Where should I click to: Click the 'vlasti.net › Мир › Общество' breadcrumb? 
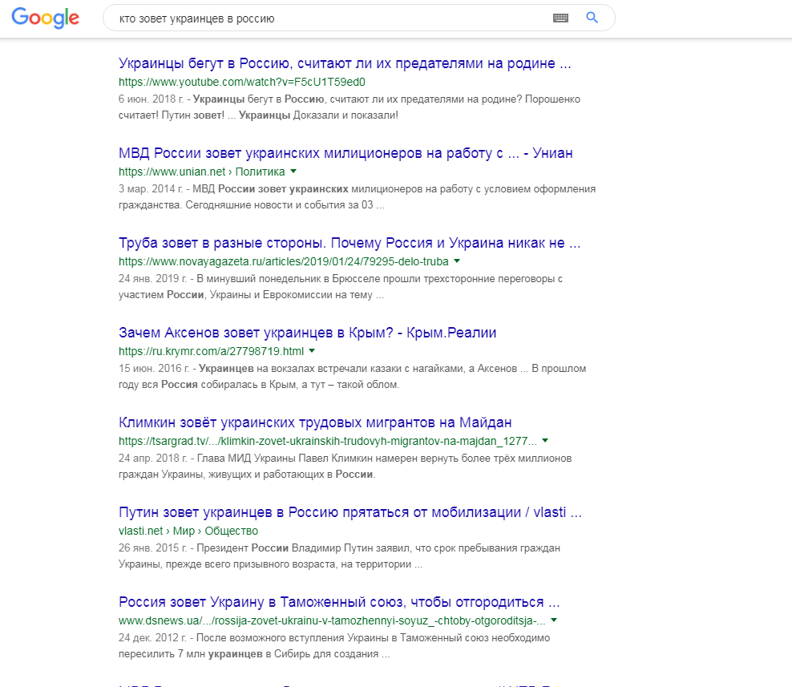188,531
